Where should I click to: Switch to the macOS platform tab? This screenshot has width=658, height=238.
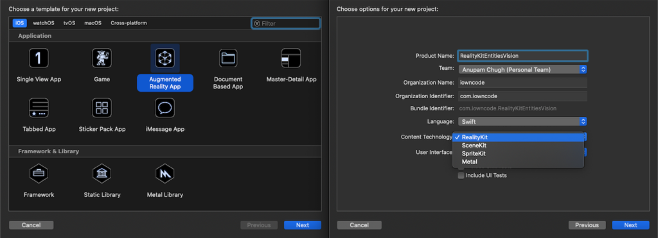[x=93, y=23]
